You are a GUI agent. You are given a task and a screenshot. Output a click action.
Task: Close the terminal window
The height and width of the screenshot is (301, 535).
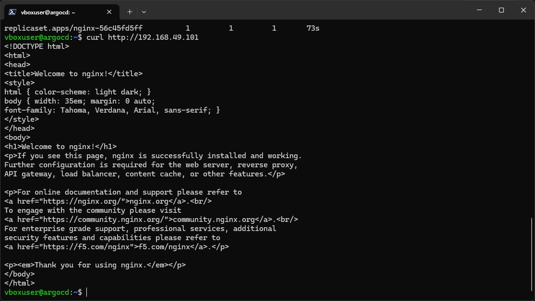coord(523,10)
